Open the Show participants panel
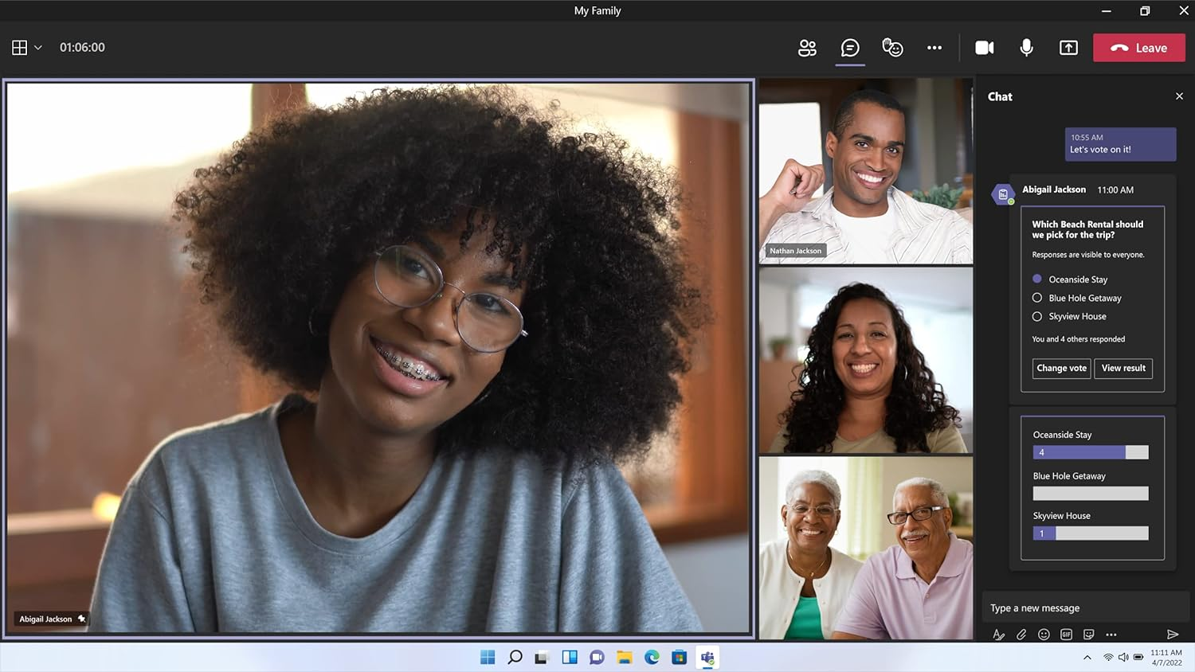The image size is (1195, 672). [807, 48]
